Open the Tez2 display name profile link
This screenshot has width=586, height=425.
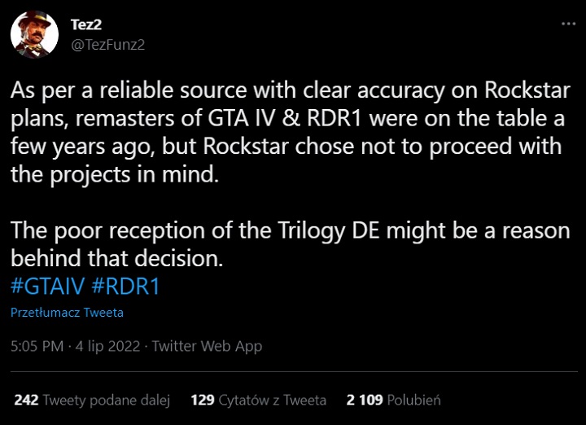click(x=85, y=24)
